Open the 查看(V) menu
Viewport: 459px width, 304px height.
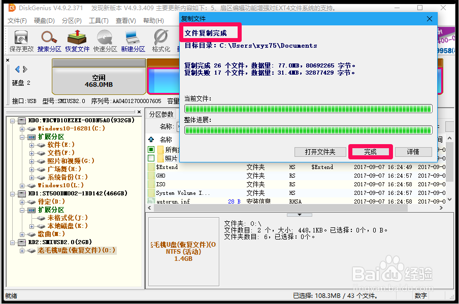pos(126,21)
